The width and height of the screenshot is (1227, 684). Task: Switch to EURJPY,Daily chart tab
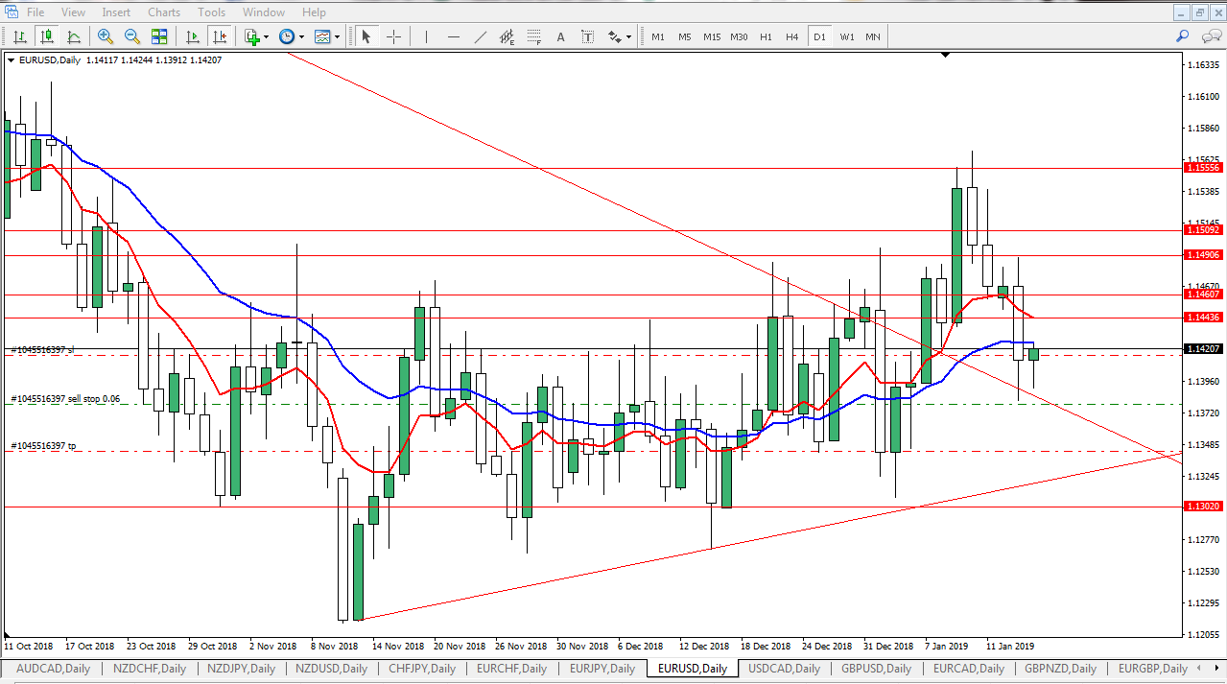coord(603,669)
